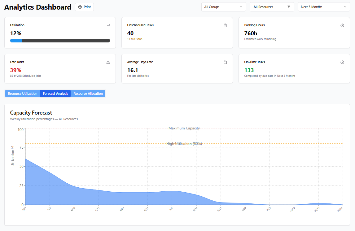This screenshot has height=231, width=355.
Task: Click '85 of 218 Scheduled jobs' text
Action: tap(26, 76)
